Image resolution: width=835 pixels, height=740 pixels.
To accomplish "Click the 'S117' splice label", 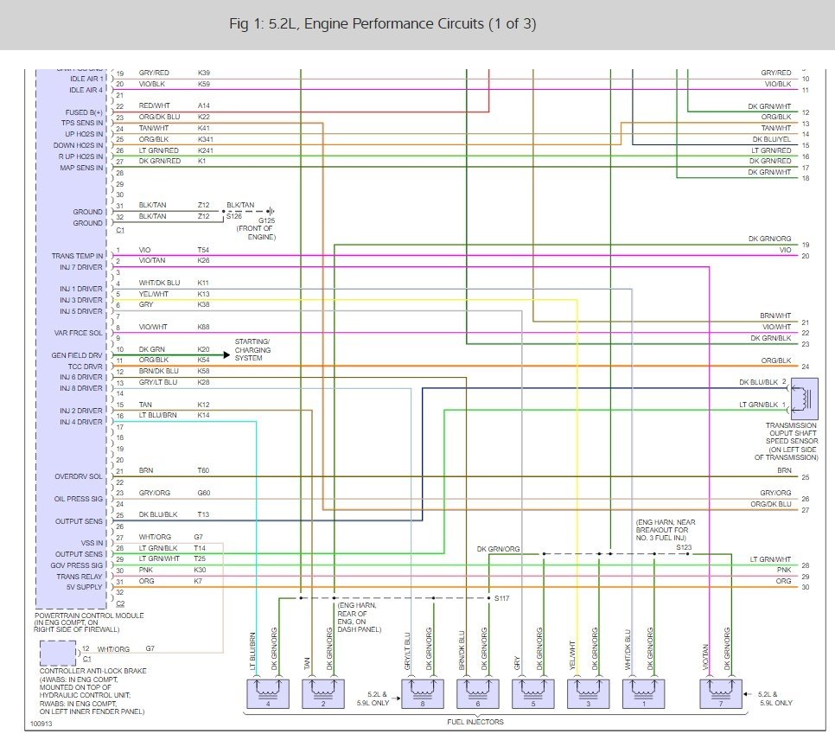I will pyautogui.click(x=501, y=598).
